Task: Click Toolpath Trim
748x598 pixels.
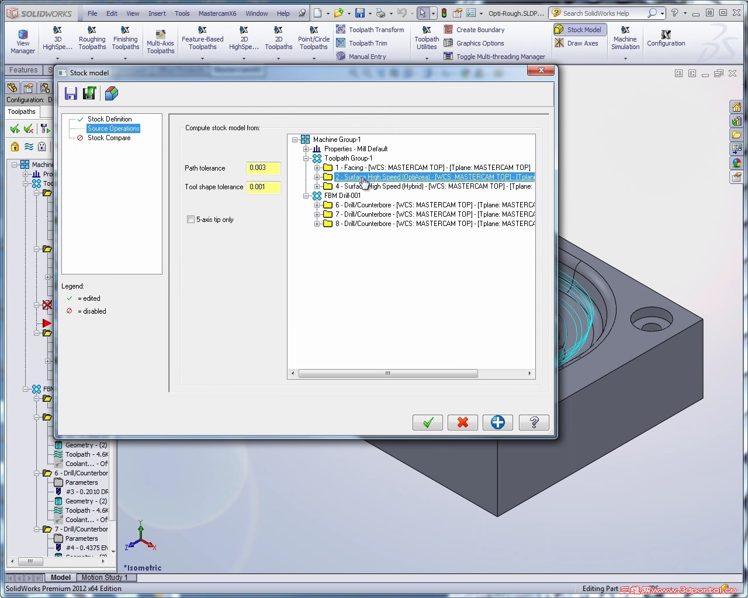Action: tap(362, 43)
